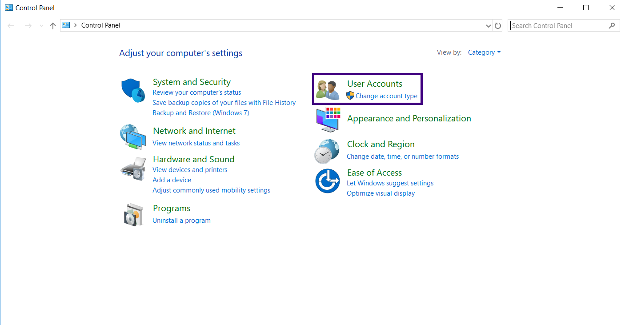Click the Forward arrow navigation button

tap(28, 26)
